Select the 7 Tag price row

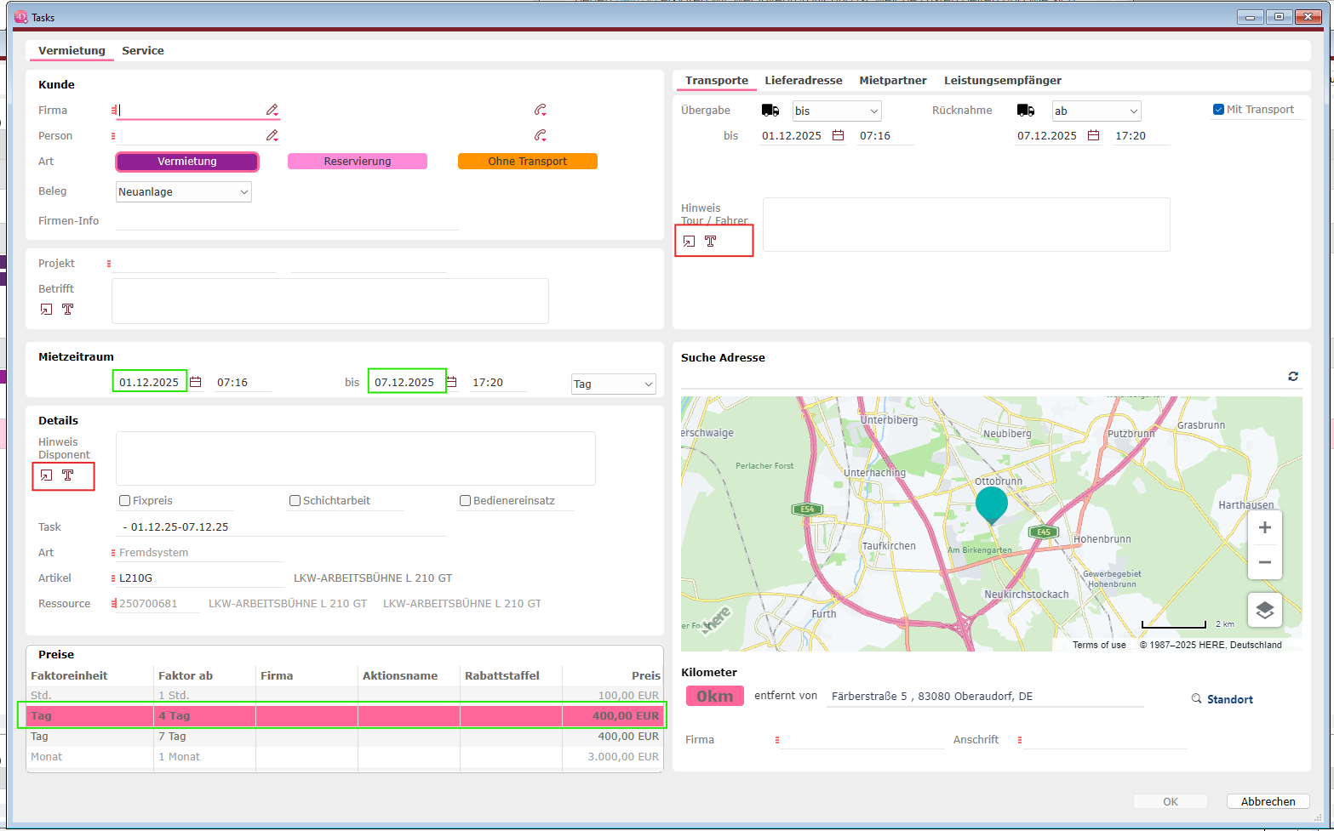coord(345,737)
